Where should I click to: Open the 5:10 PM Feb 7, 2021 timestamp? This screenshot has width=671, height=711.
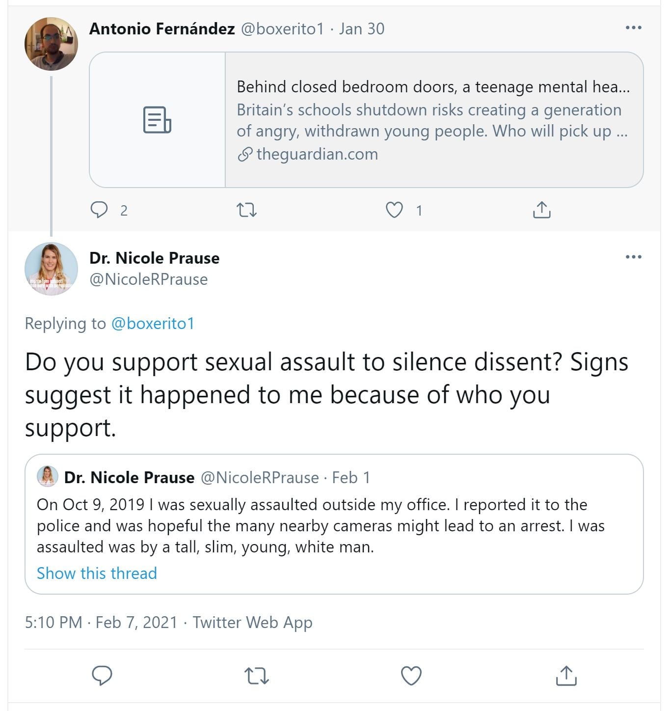101,622
